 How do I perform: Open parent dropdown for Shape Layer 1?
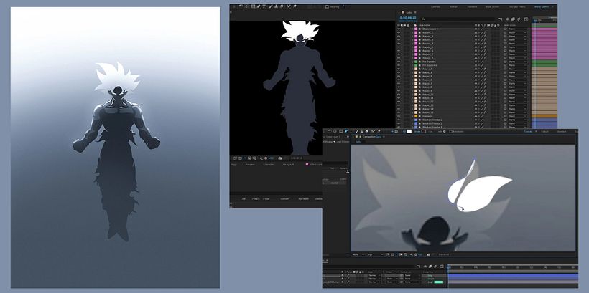coord(514,28)
